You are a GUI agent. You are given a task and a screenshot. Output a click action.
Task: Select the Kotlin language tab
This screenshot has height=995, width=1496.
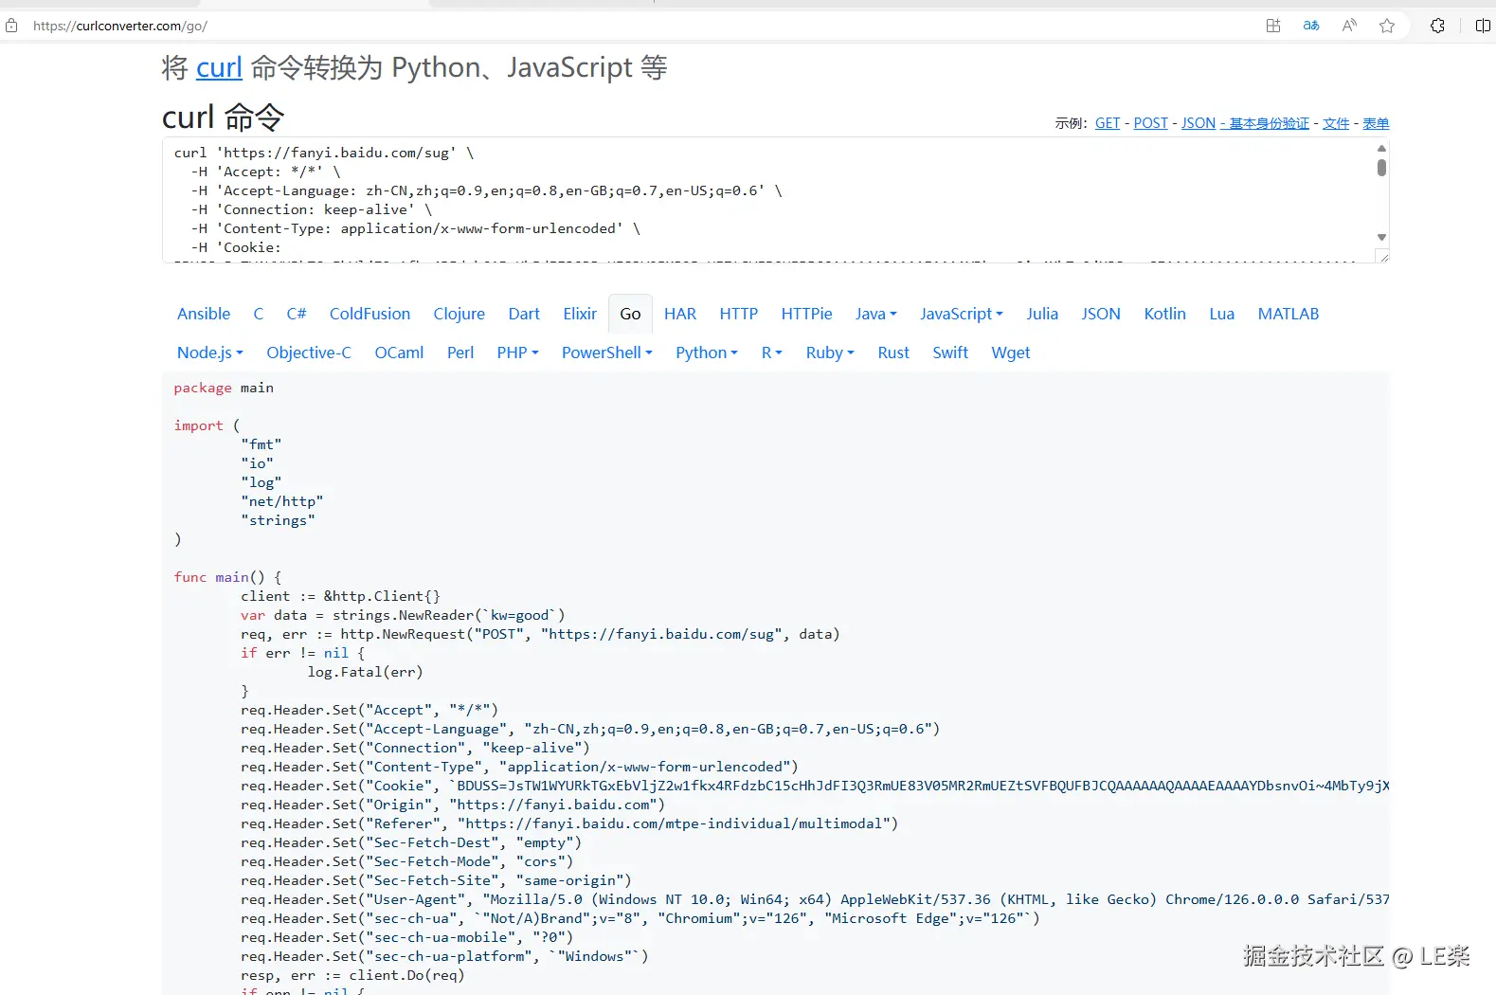(1164, 314)
